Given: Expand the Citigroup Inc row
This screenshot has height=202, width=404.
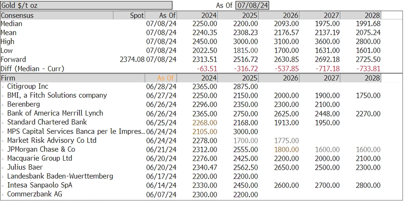Looking at the screenshot, I should coord(3,86).
